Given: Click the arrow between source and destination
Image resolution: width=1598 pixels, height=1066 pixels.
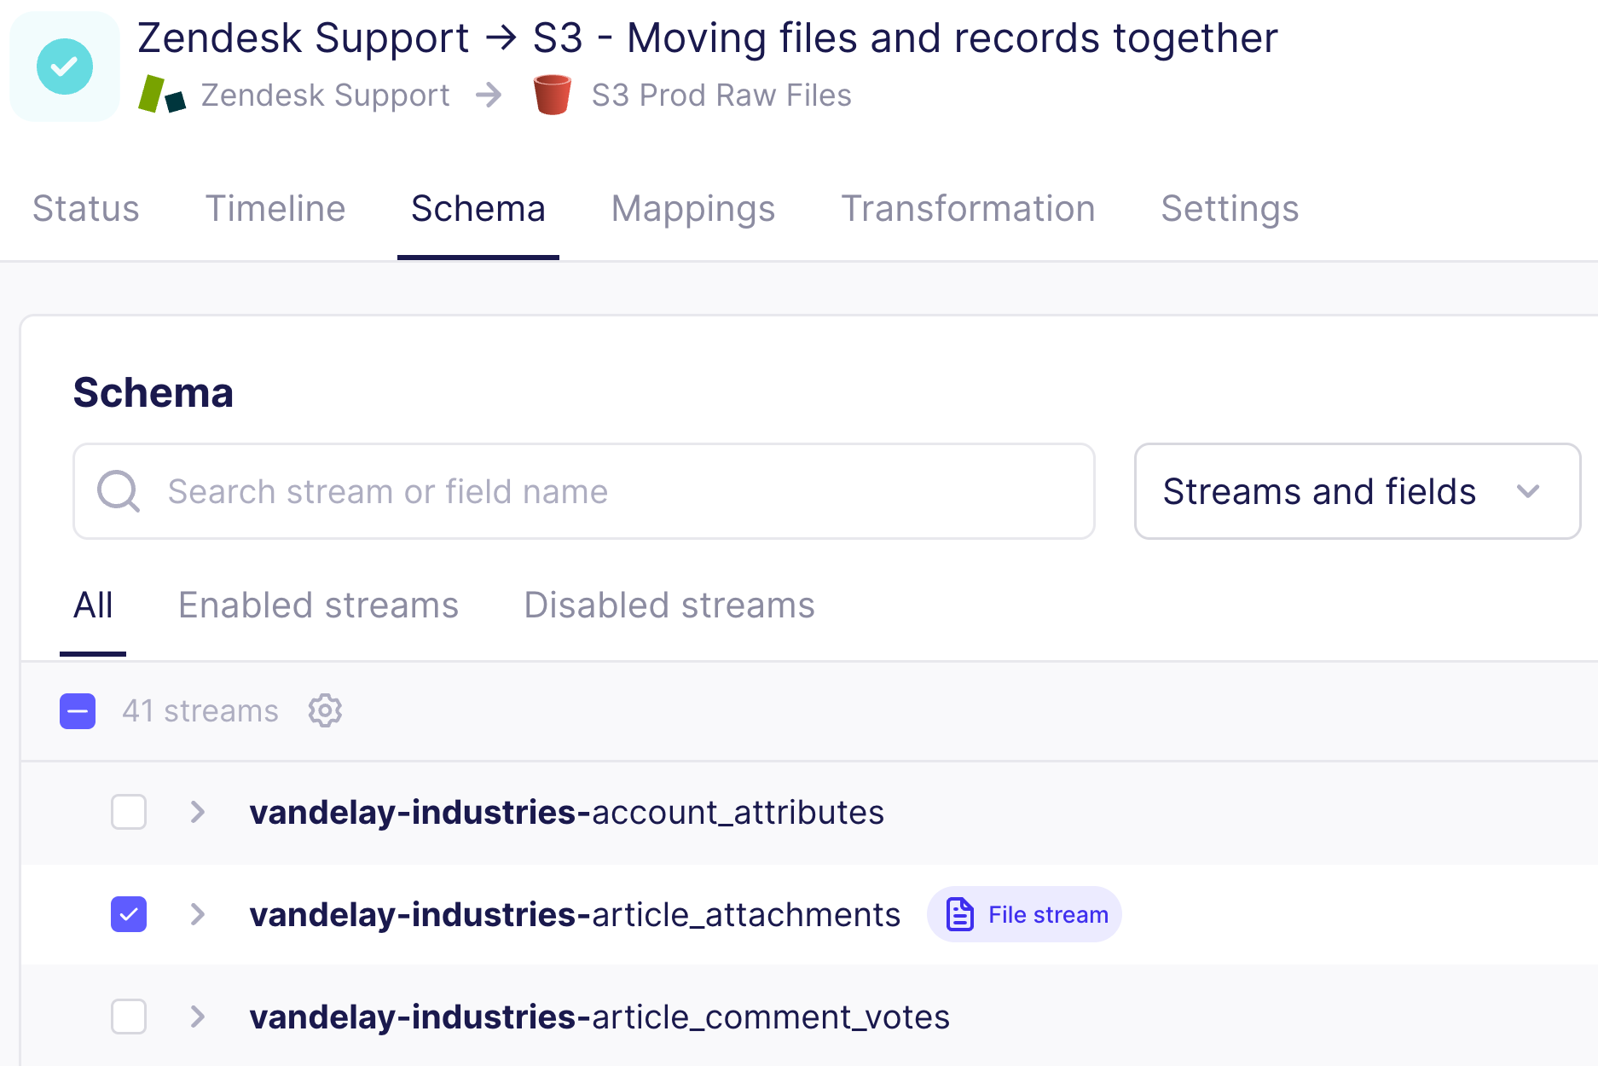Looking at the screenshot, I should [x=489, y=96].
